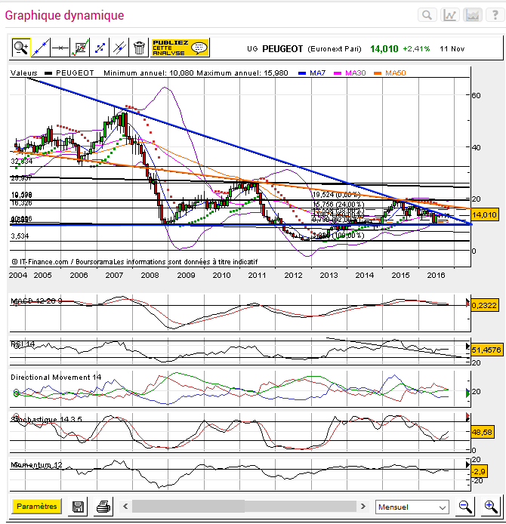The height and width of the screenshot is (524, 506).
Task: Click the Stochastique value label 48,58
Action: point(483,432)
